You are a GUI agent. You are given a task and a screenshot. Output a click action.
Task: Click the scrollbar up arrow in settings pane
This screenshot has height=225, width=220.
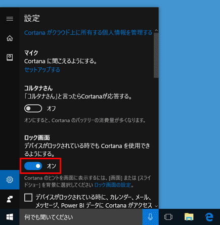pyautogui.click(x=156, y=30)
